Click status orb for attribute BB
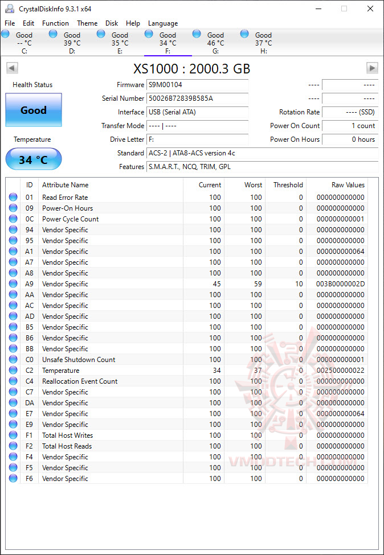384x555 pixels. [x=13, y=348]
